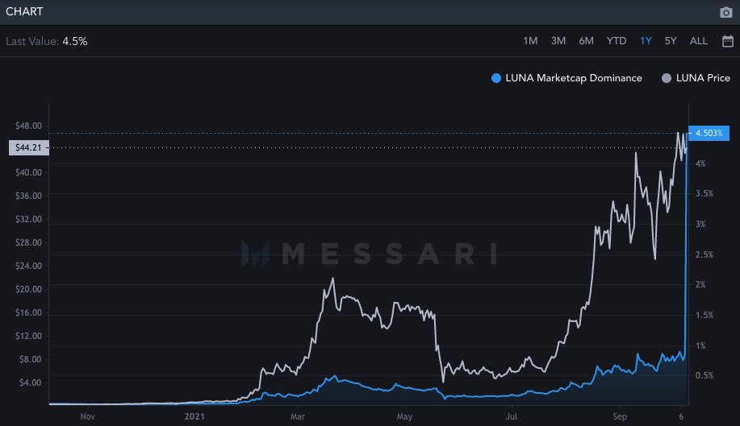
Task: Select the ALL time range
Action: [699, 41]
